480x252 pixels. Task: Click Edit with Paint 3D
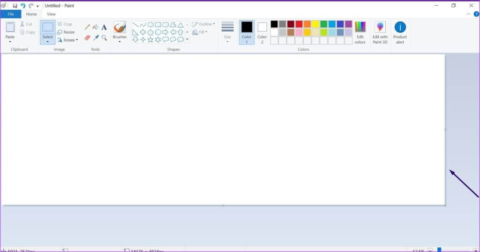pos(380,32)
